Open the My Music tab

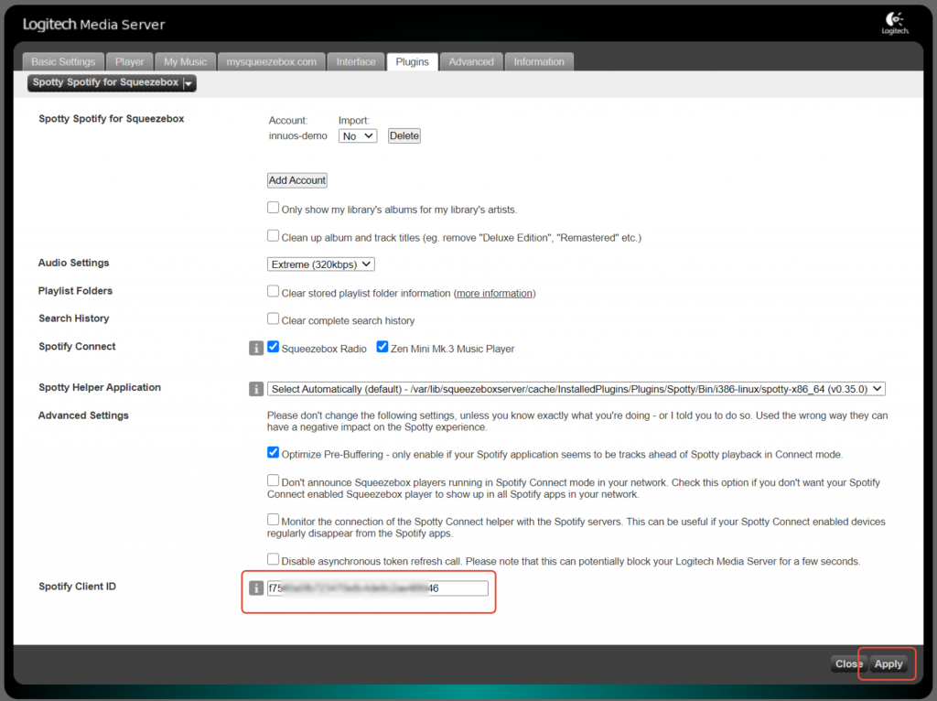click(x=185, y=61)
